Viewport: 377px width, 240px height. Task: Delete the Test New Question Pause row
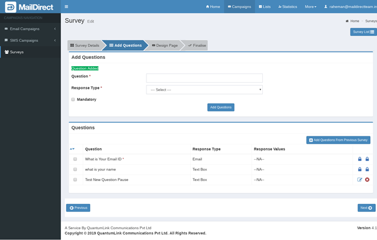click(367, 179)
